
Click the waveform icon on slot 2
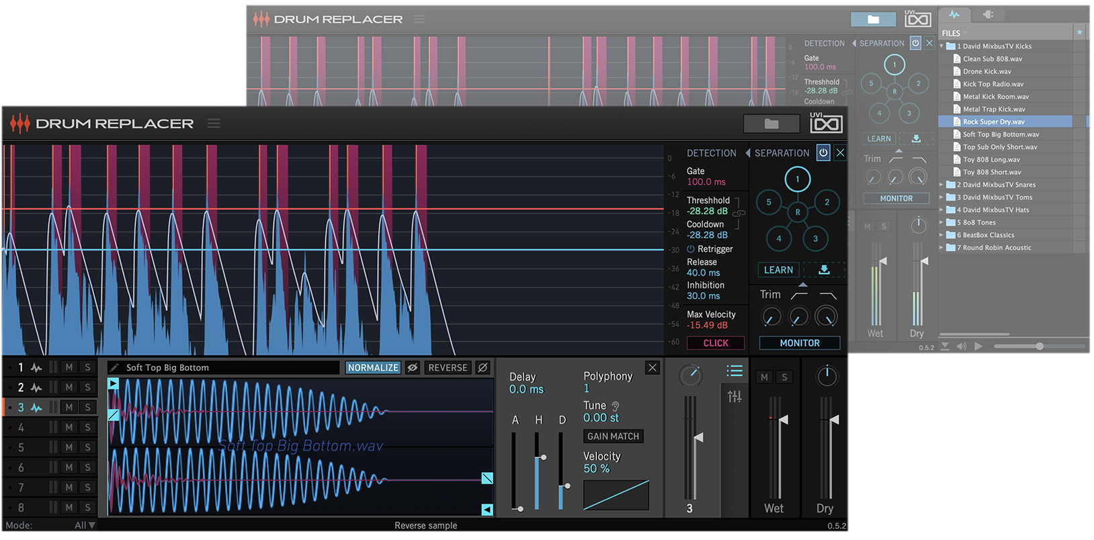pos(36,388)
